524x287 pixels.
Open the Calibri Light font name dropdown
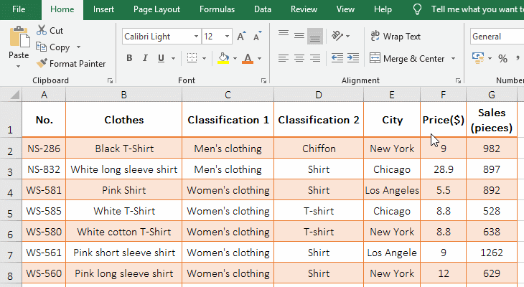tap(196, 36)
